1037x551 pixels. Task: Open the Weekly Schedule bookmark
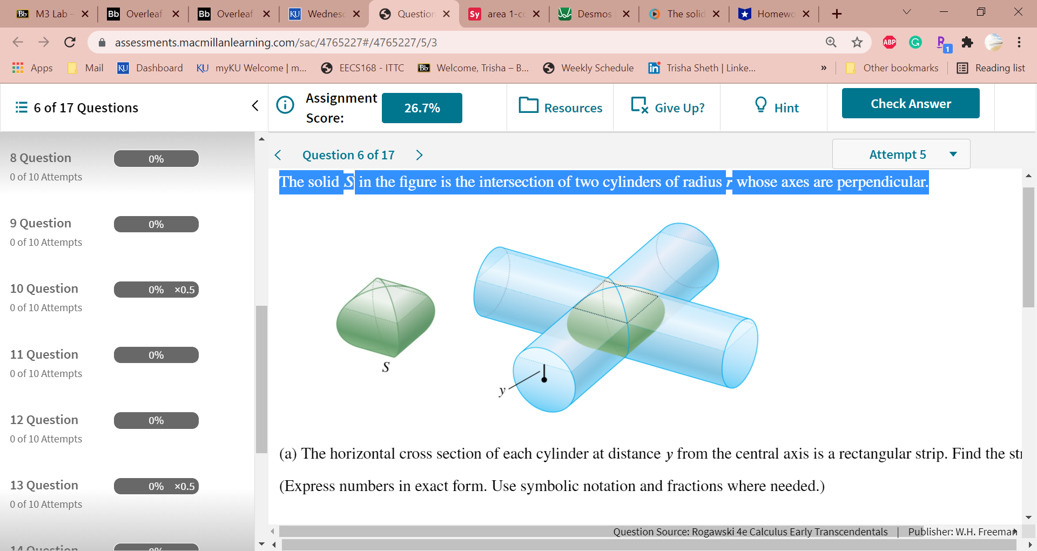588,68
